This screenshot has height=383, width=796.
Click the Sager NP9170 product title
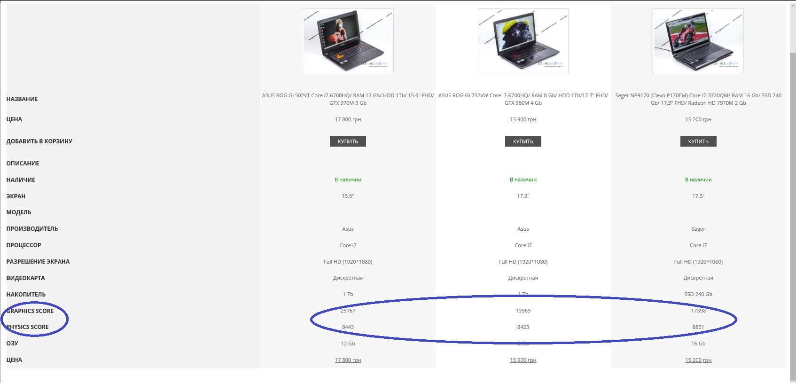(x=698, y=99)
